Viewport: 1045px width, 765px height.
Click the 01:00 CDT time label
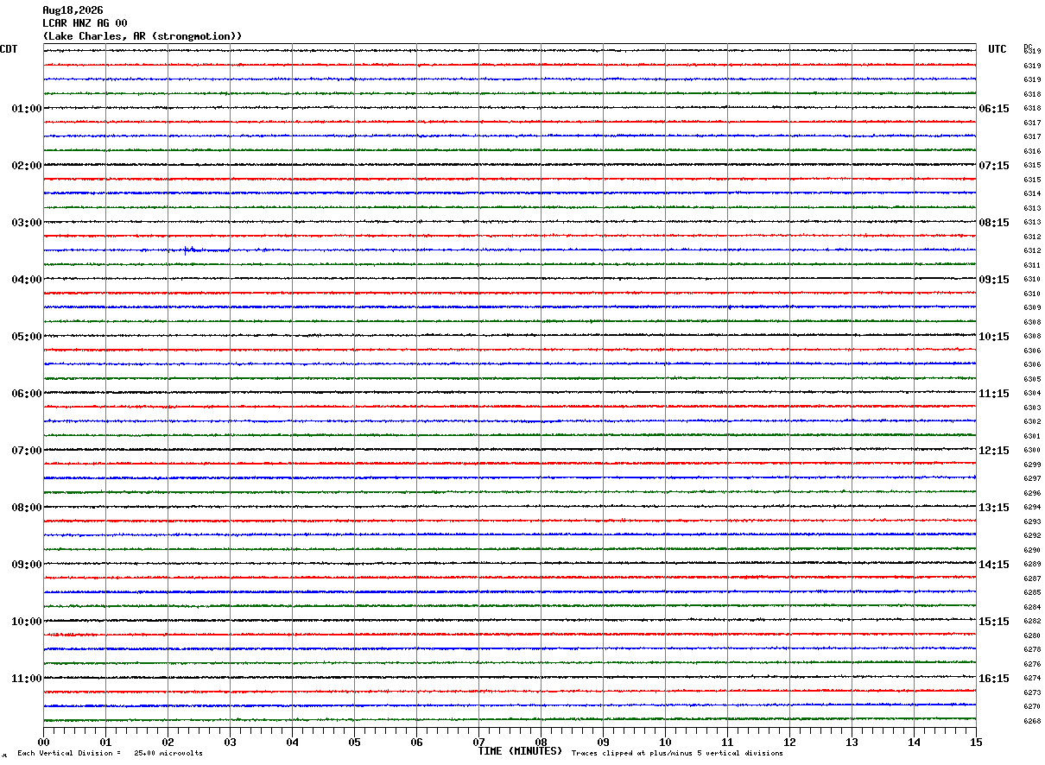[x=26, y=109]
